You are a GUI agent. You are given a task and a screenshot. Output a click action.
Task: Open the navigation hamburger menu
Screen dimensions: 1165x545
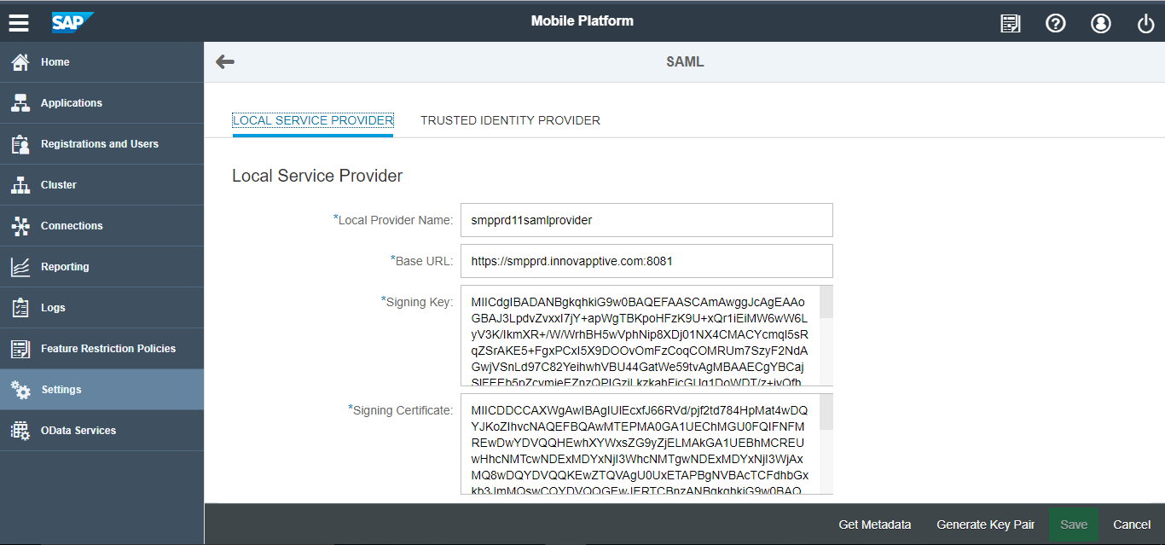click(x=18, y=22)
